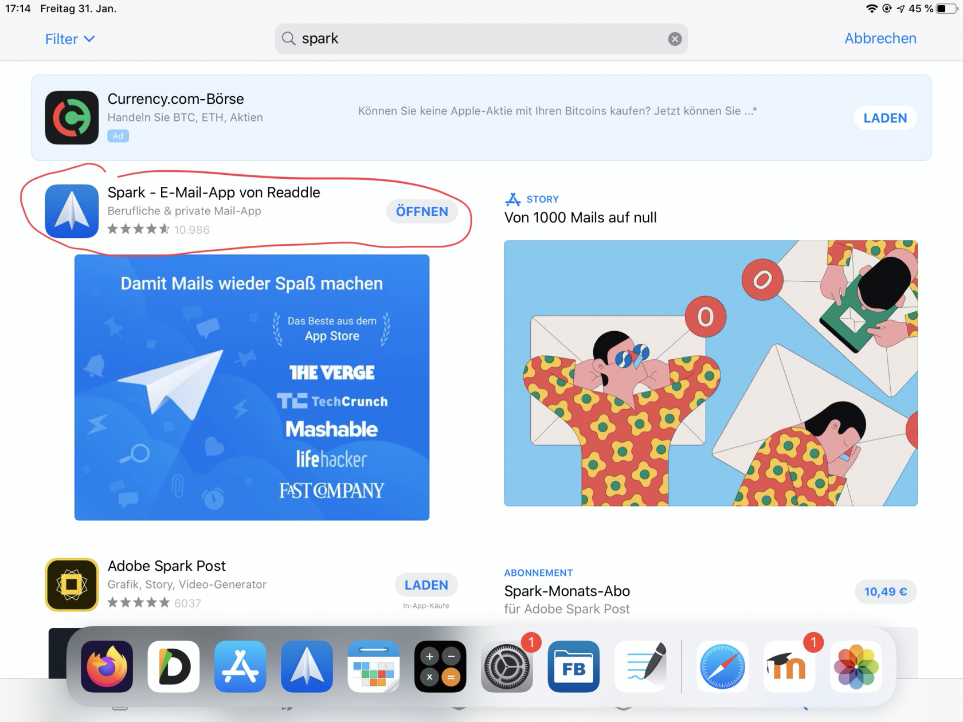Tap the Adobe Spark Post app icon
963x722 pixels.
tap(72, 584)
